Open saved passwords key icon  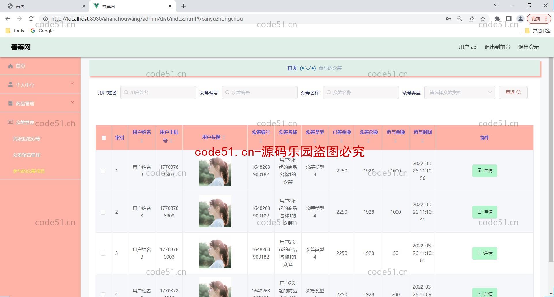[x=448, y=19]
